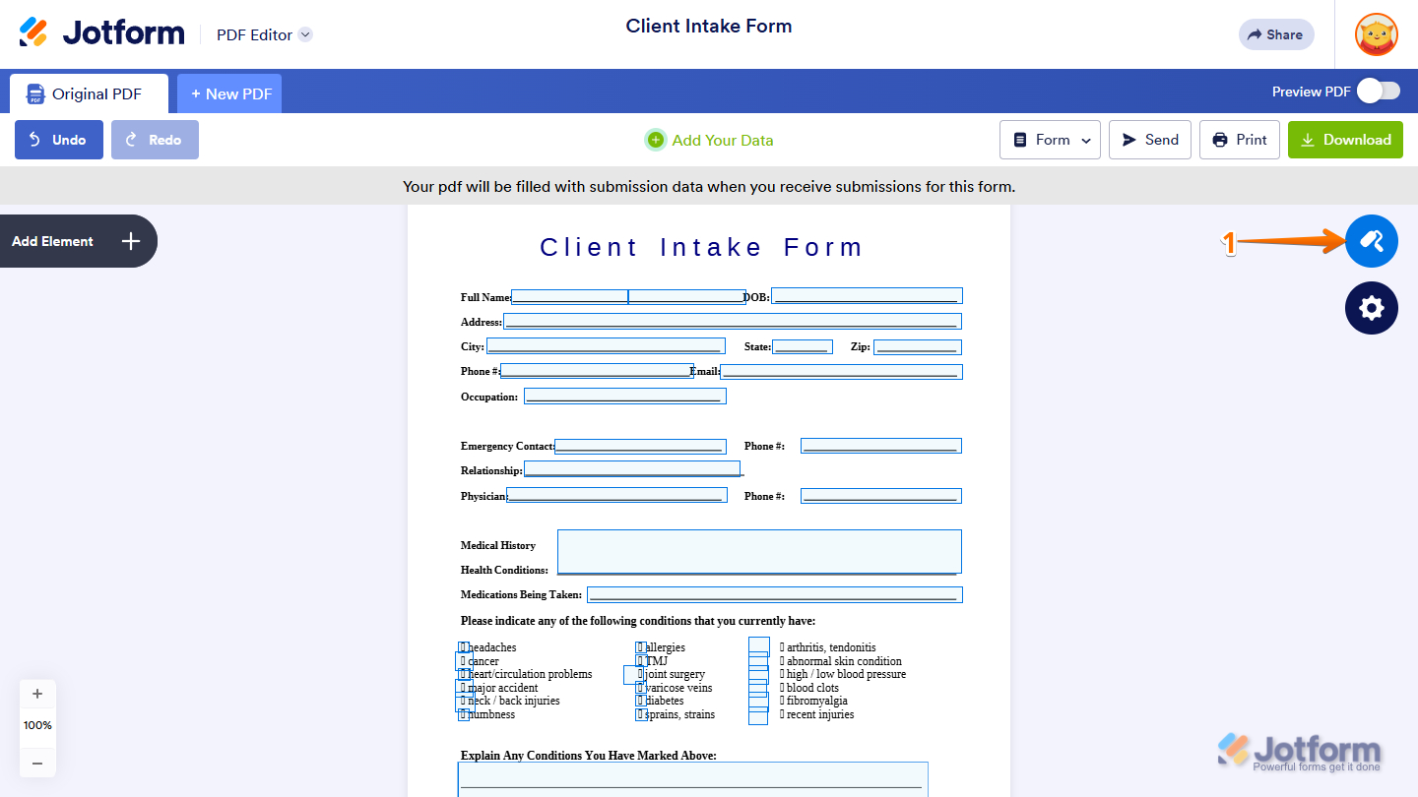Select the Physician field
Viewport: 1418px width, 797px height.
[617, 495]
